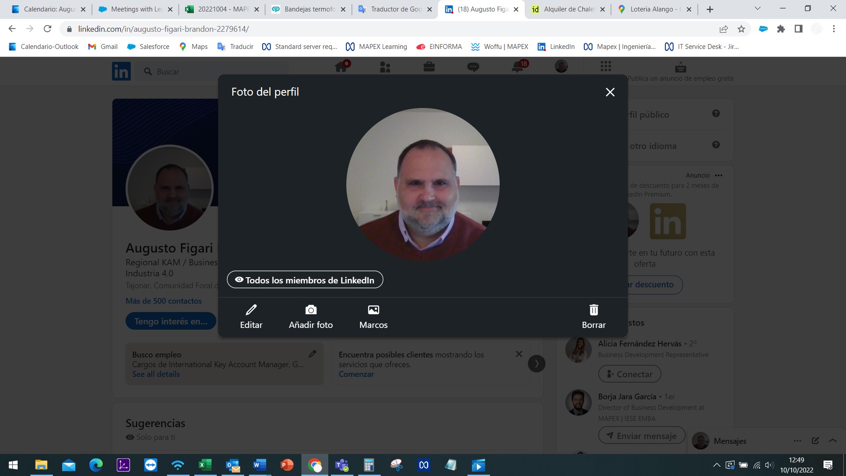This screenshot has height=476, width=846.
Task: Click the Añadir foto camera icon
Action: 311,310
